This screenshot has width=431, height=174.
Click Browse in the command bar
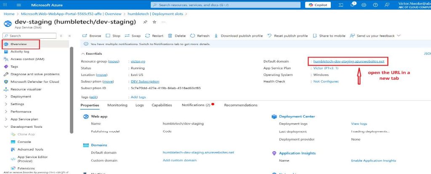click(91, 36)
